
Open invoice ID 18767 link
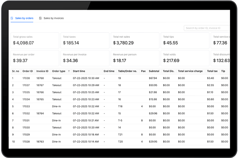[40, 85]
